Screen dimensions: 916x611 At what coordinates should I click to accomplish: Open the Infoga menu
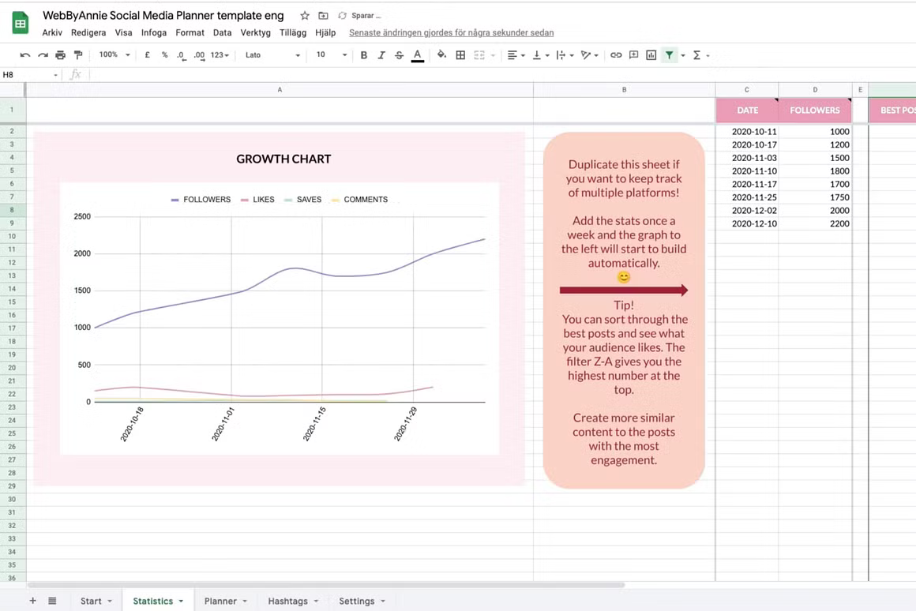click(154, 33)
